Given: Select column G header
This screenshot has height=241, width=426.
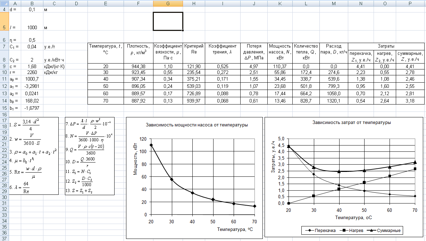Looking at the screenshot, I should pos(168,3).
